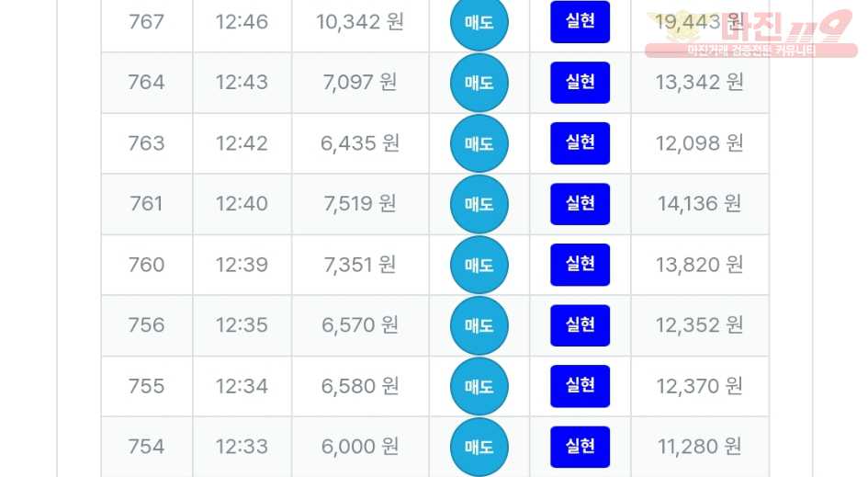Screen dimensions: 868x477
Task: Select the 매도 circle in row 754
Action: pos(479,447)
